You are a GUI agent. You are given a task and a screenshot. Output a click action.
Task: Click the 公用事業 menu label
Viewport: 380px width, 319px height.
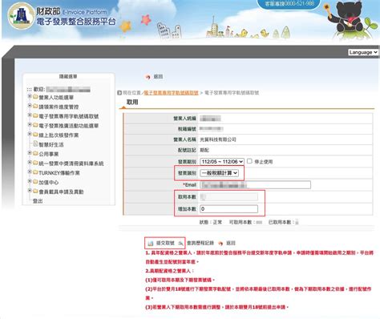(49, 154)
